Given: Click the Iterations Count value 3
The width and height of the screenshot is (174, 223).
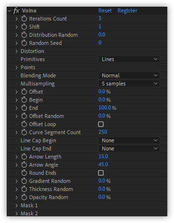Looking at the screenshot, I should pyautogui.click(x=100, y=18).
